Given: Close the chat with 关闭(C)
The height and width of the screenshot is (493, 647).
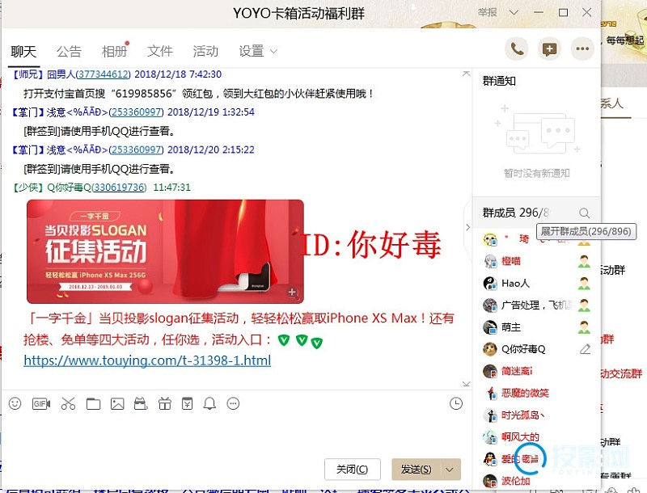Looking at the screenshot, I should click(x=353, y=470).
